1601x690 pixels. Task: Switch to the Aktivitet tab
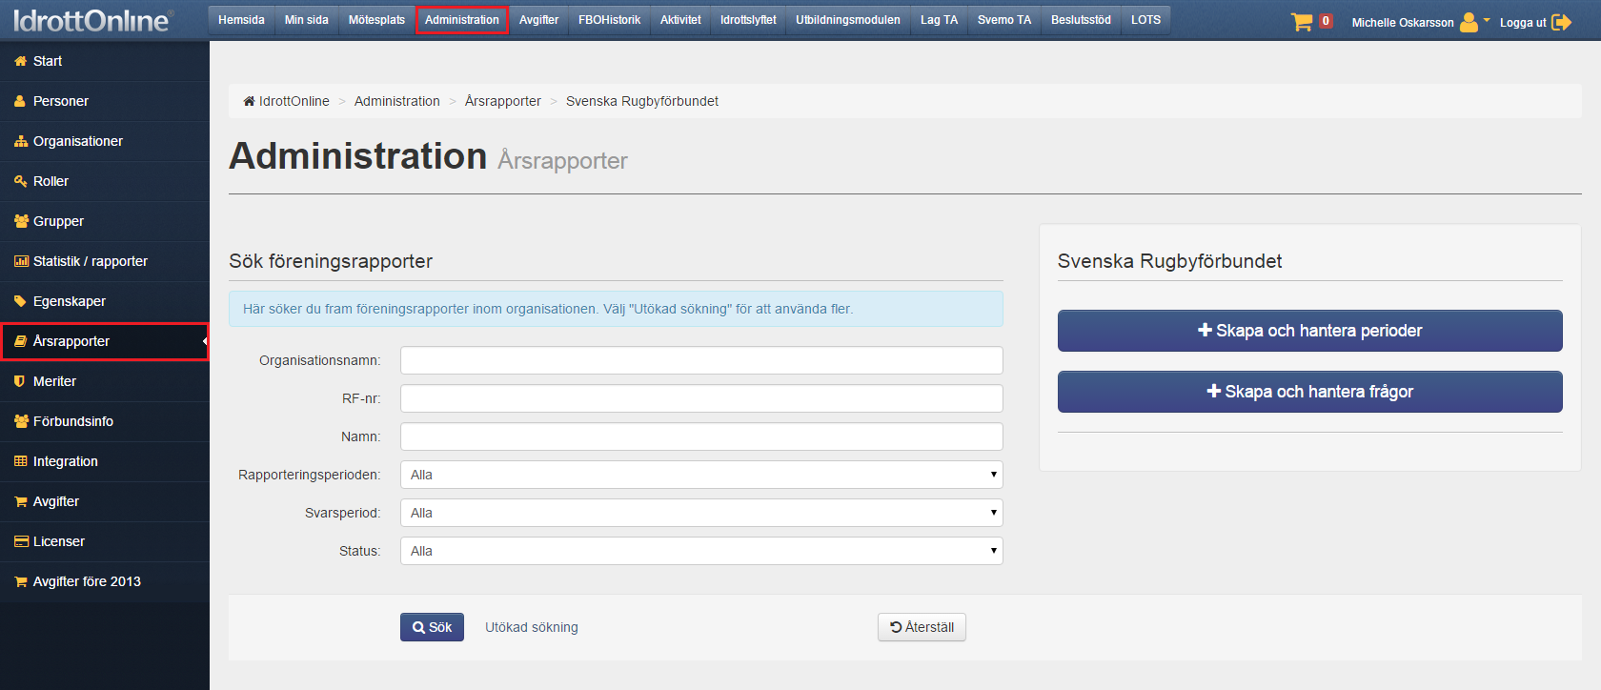(x=680, y=20)
